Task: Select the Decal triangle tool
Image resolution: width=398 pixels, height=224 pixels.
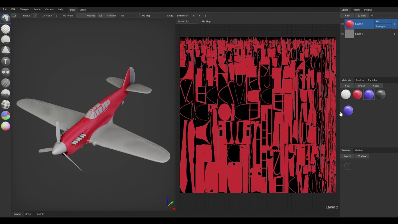Action: (6, 50)
